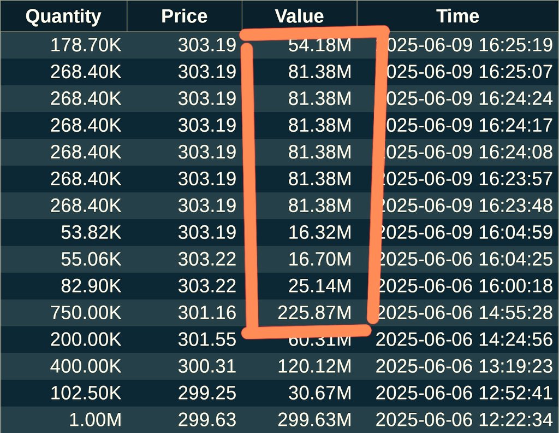
Task: Click the 300.31 price cell
Action: [207, 366]
